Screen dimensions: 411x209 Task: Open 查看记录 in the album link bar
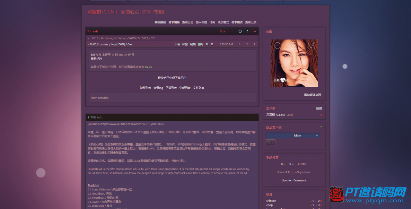click(x=251, y=22)
